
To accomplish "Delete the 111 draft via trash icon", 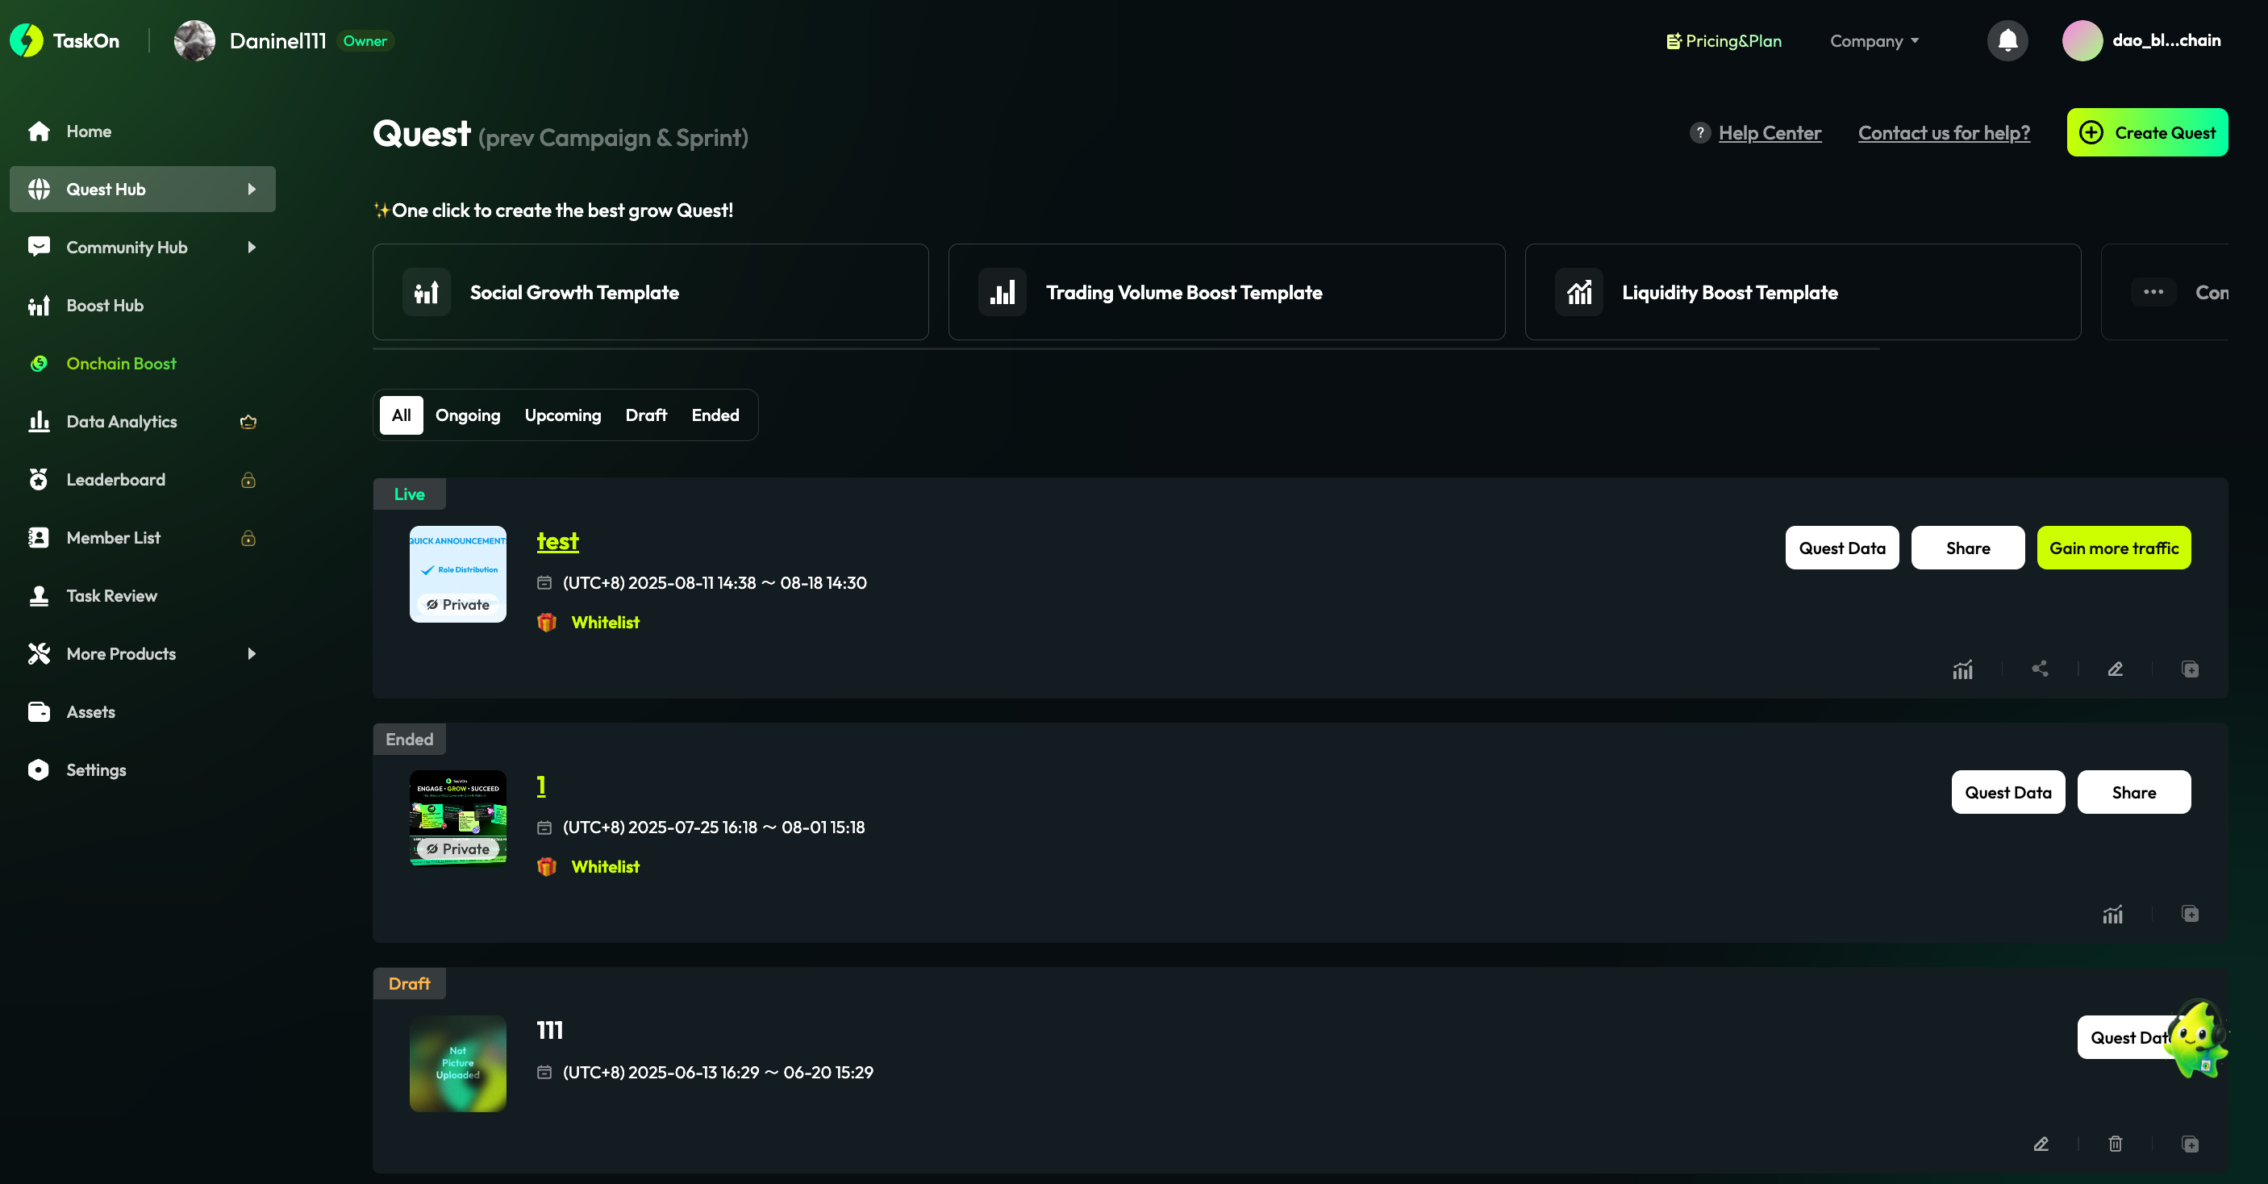I will (2115, 1144).
